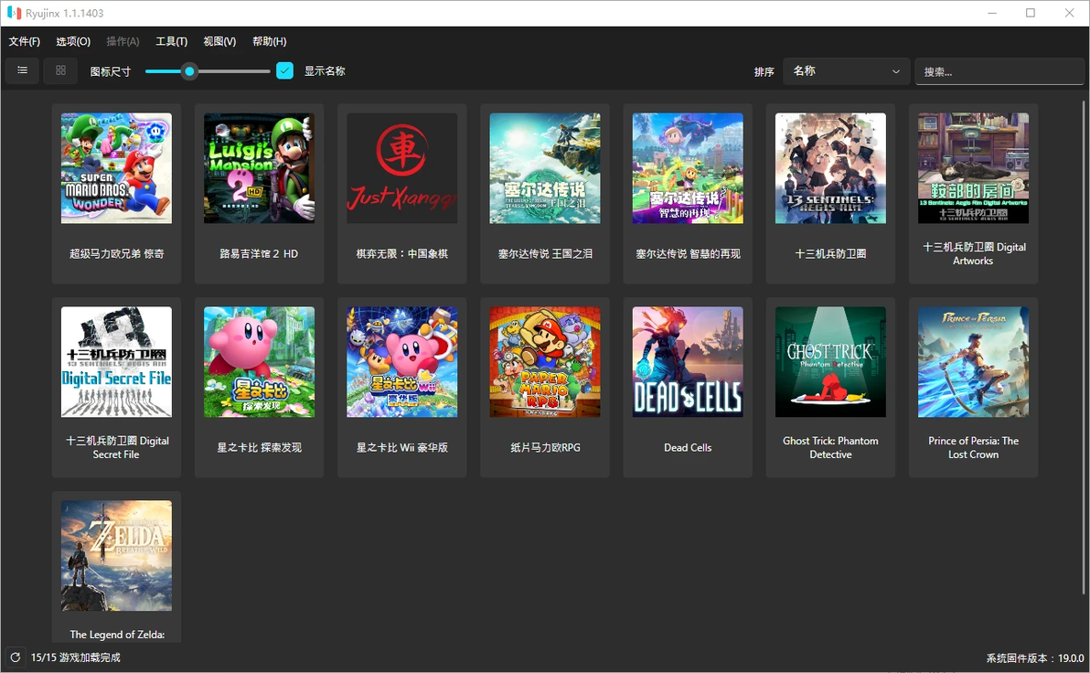This screenshot has height=673, width=1090.
Task: Click the 15/15 游戏加载完成 status text
Action: (x=75, y=657)
